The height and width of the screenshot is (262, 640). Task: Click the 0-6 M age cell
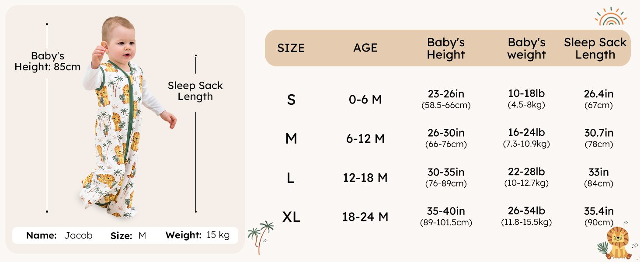pyautogui.click(x=365, y=100)
